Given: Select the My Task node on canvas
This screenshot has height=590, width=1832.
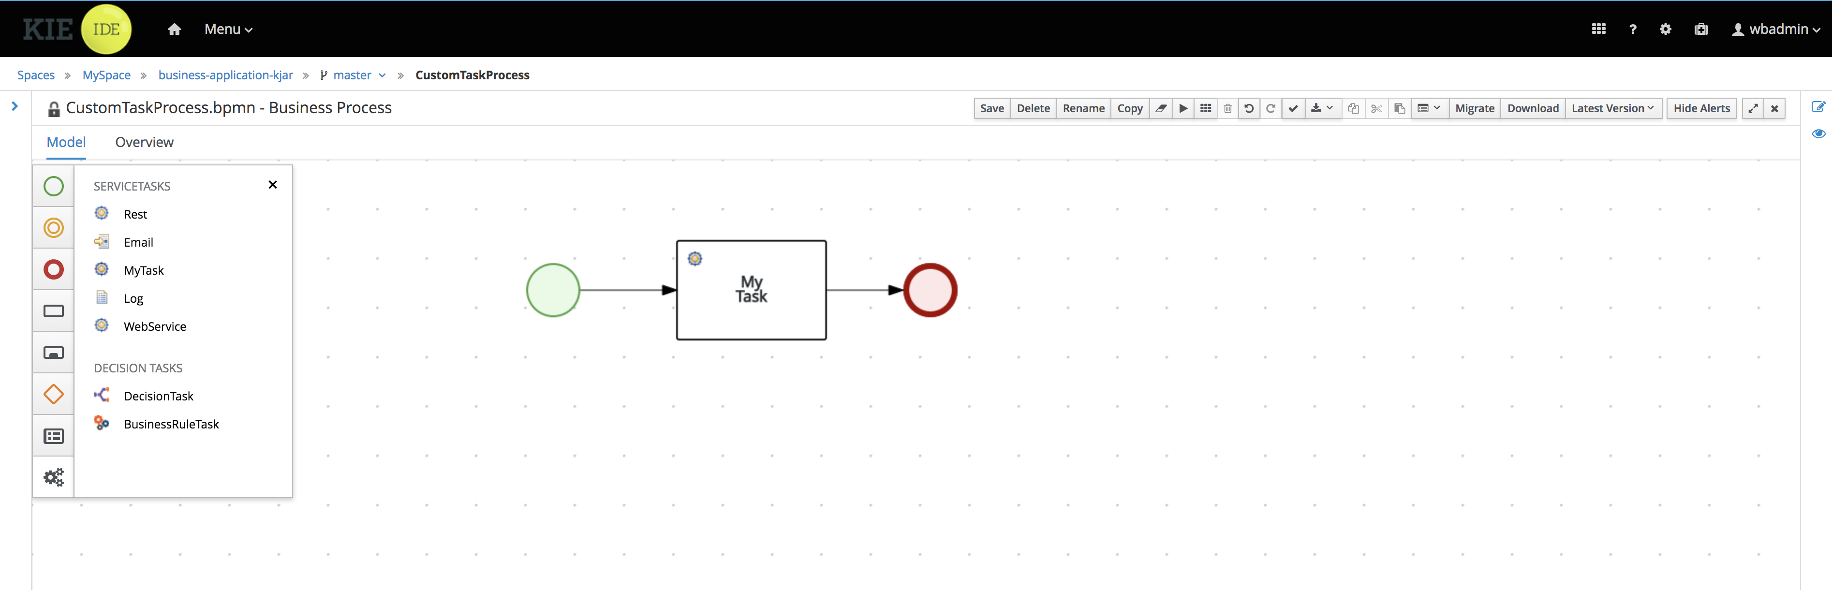Looking at the screenshot, I should 751,290.
